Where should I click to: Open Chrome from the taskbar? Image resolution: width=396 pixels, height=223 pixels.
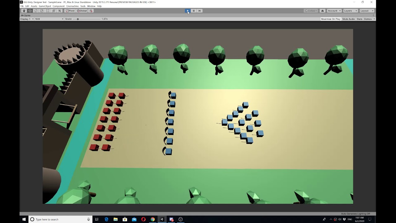click(x=153, y=219)
